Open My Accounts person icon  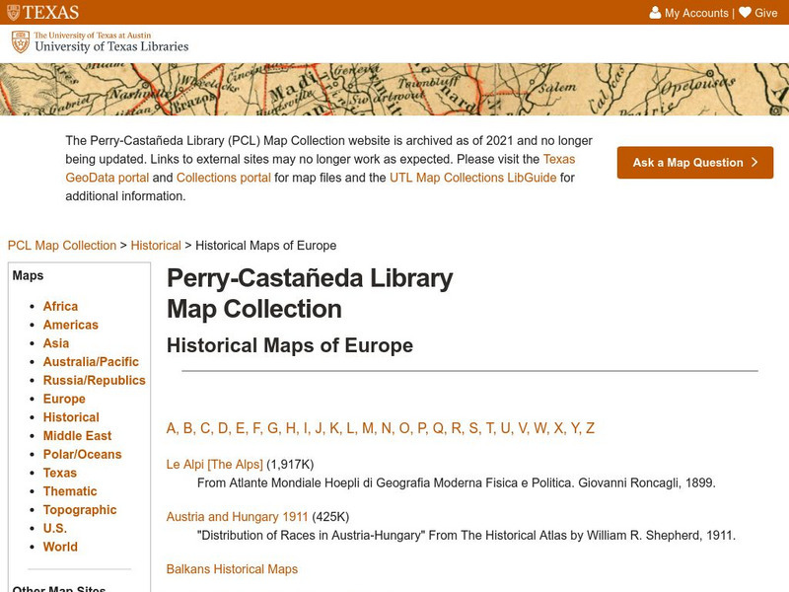[655, 13]
